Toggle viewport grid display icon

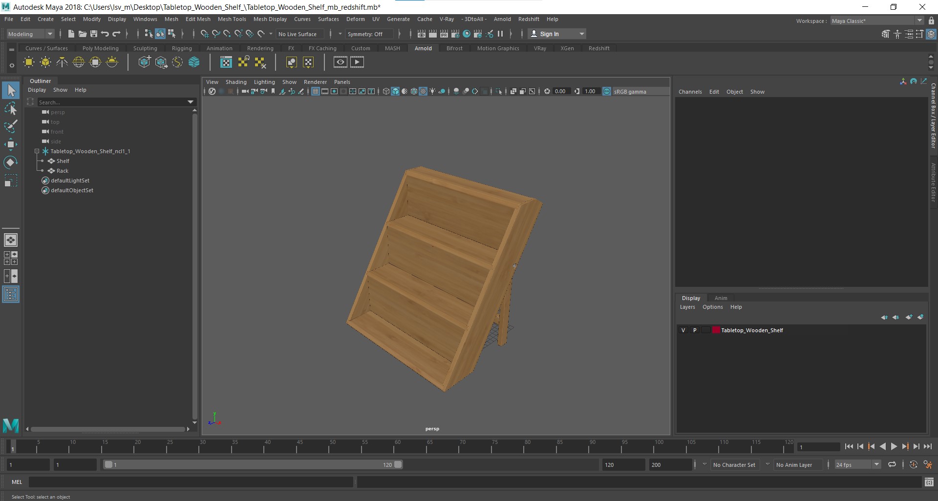[x=316, y=91]
